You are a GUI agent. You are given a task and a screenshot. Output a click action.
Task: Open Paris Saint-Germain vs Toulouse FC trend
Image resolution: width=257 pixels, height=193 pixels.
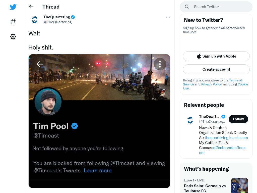pyautogui.click(x=205, y=188)
